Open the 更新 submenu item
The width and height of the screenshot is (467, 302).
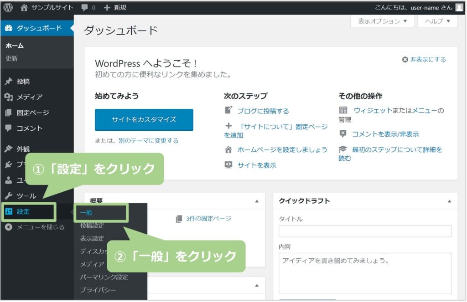(11, 59)
